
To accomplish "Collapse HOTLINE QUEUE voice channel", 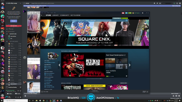I will (14, 41).
